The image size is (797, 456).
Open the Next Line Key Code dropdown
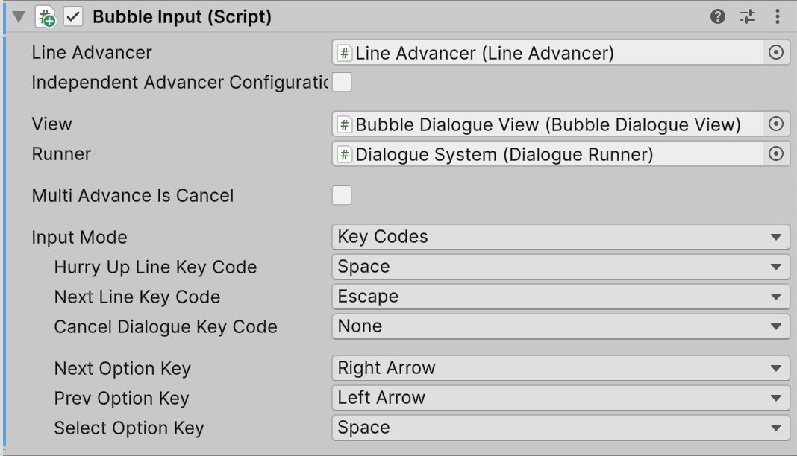point(560,297)
